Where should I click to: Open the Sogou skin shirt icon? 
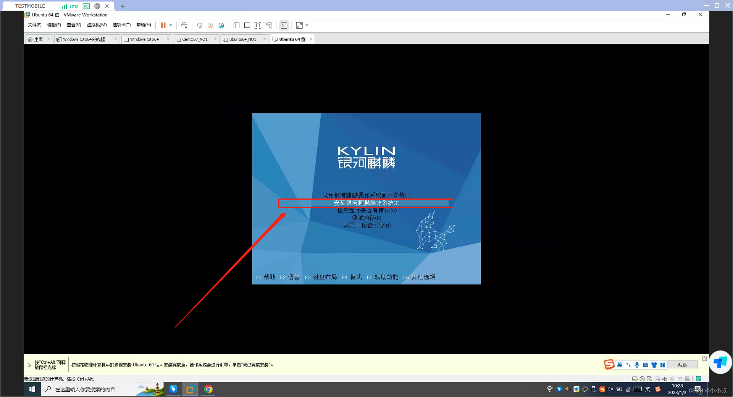pyautogui.click(x=654, y=365)
